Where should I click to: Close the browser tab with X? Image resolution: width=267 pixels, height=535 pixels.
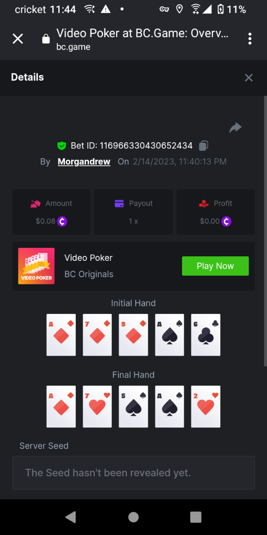pyautogui.click(x=18, y=39)
